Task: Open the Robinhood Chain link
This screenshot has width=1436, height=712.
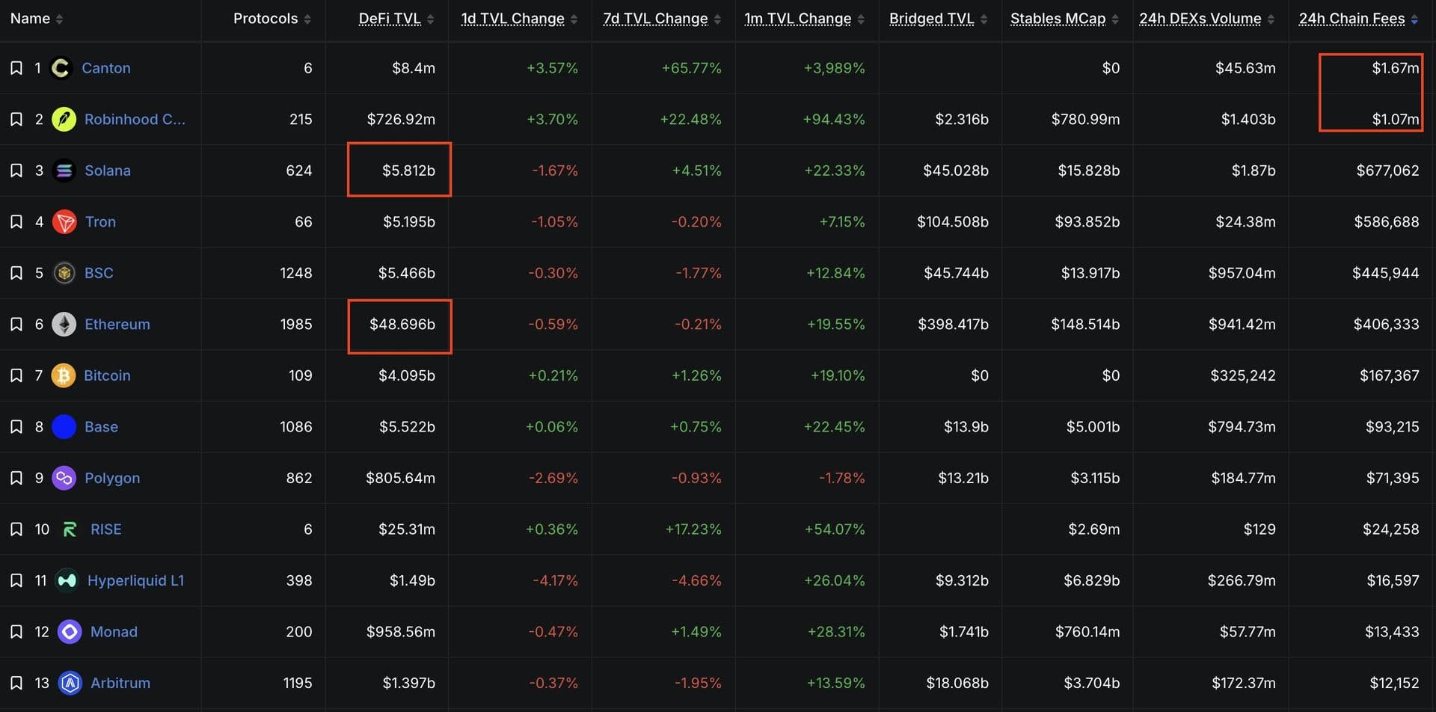Action: tap(135, 119)
